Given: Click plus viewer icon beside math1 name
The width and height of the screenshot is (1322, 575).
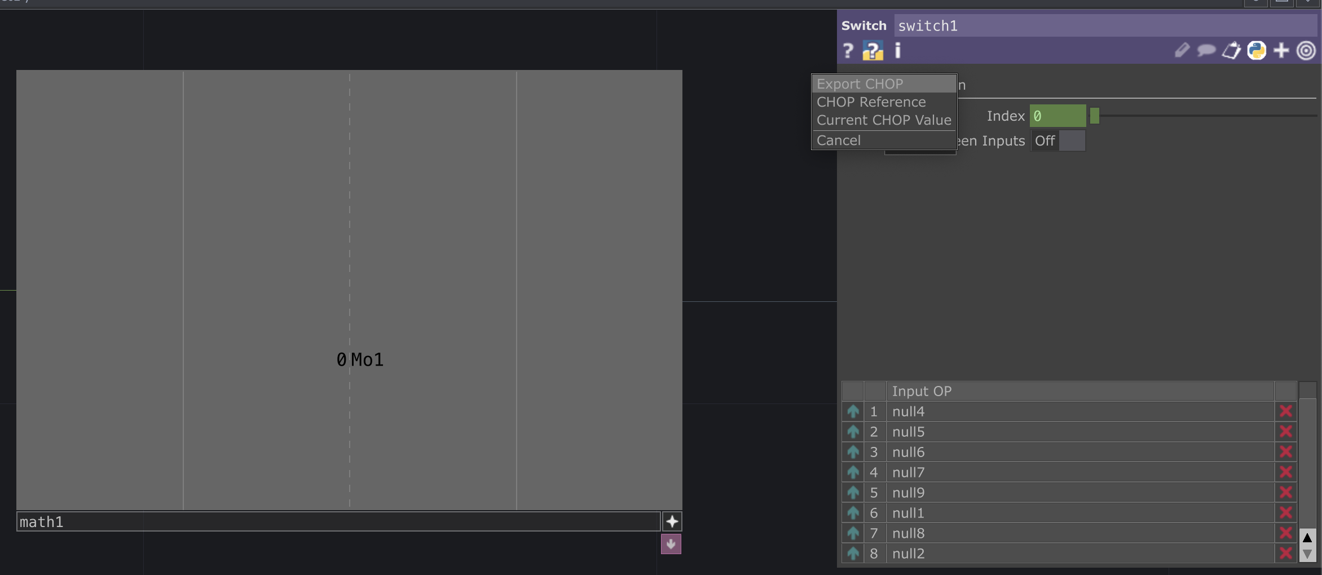Looking at the screenshot, I should tap(672, 521).
